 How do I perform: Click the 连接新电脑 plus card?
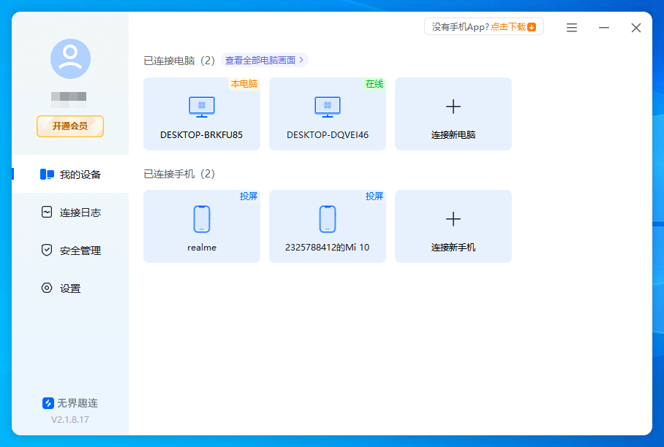pyautogui.click(x=453, y=113)
